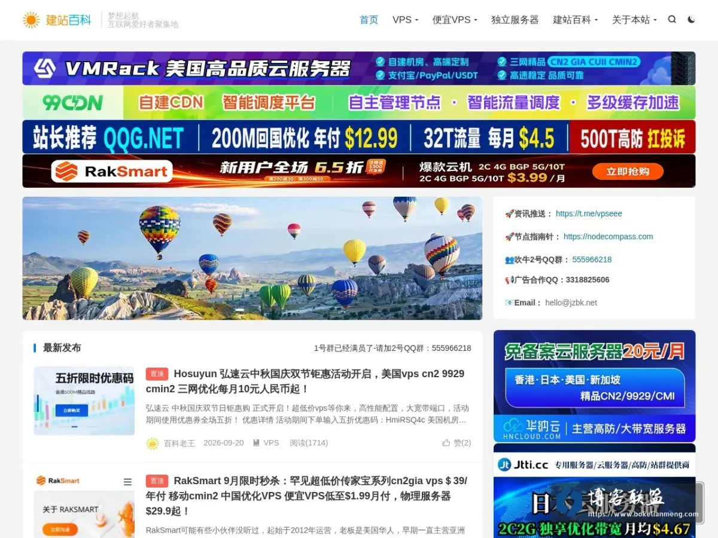This screenshot has height=538, width=718.
Task: Expand the VPS dropdown menu
Action: [x=405, y=20]
